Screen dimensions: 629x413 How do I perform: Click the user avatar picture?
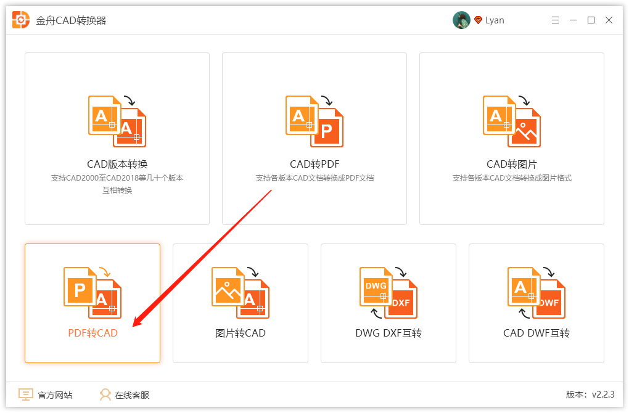461,19
